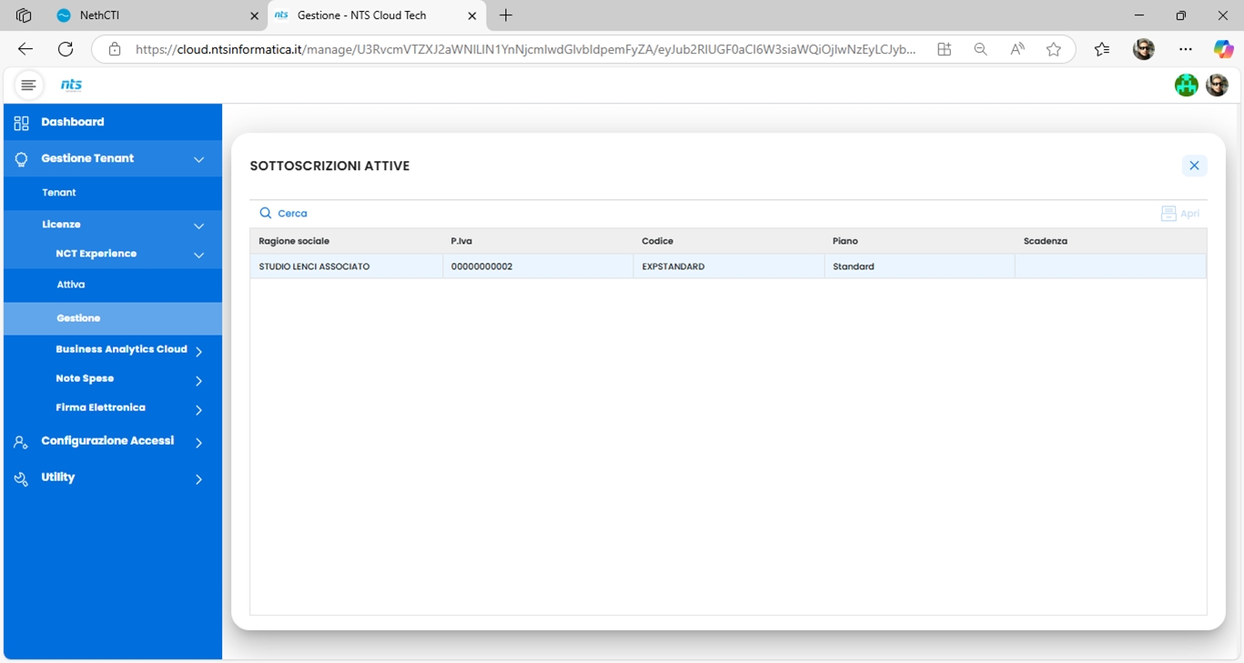The width and height of the screenshot is (1244, 663).
Task: Open the tab actions menu
Action: [24, 15]
